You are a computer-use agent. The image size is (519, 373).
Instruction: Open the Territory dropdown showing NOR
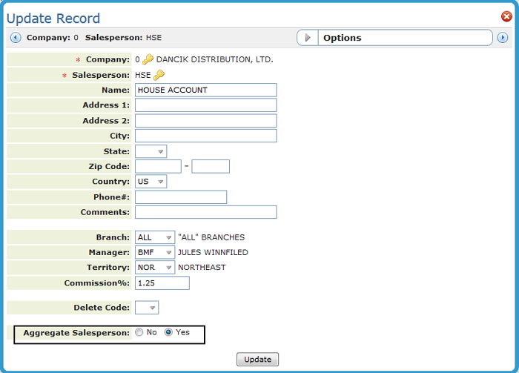click(x=155, y=268)
